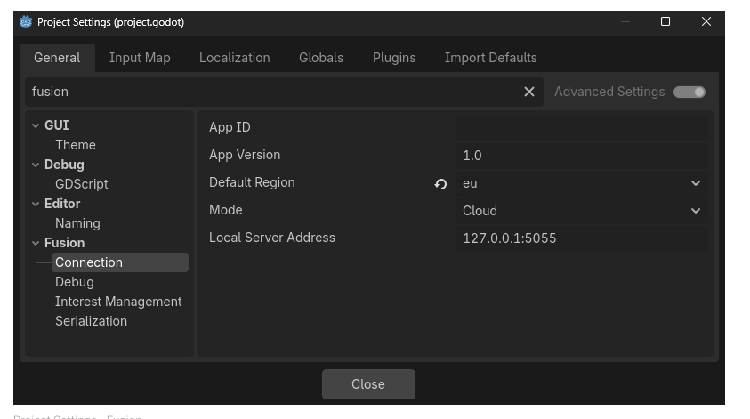
Task: Click the Default Region property label
Action: 252,182
